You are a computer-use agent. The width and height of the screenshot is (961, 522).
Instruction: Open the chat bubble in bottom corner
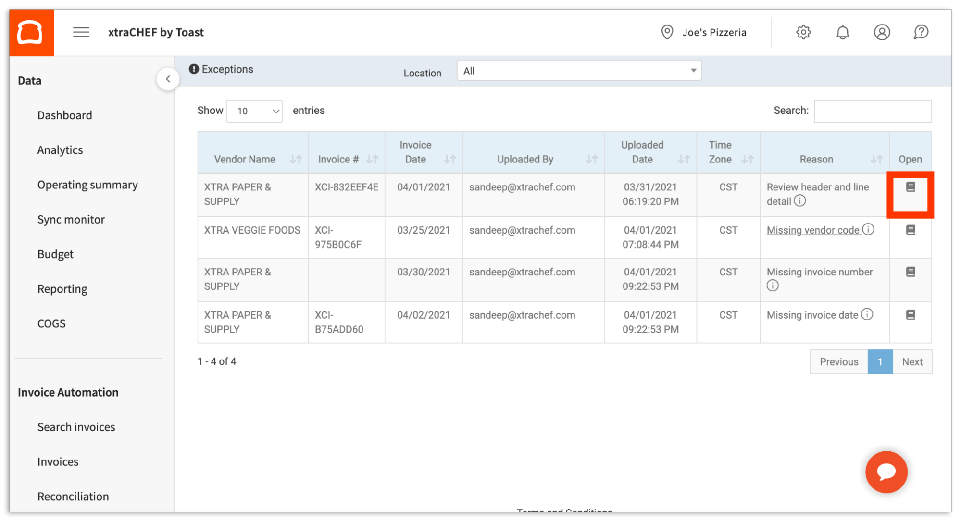point(886,472)
